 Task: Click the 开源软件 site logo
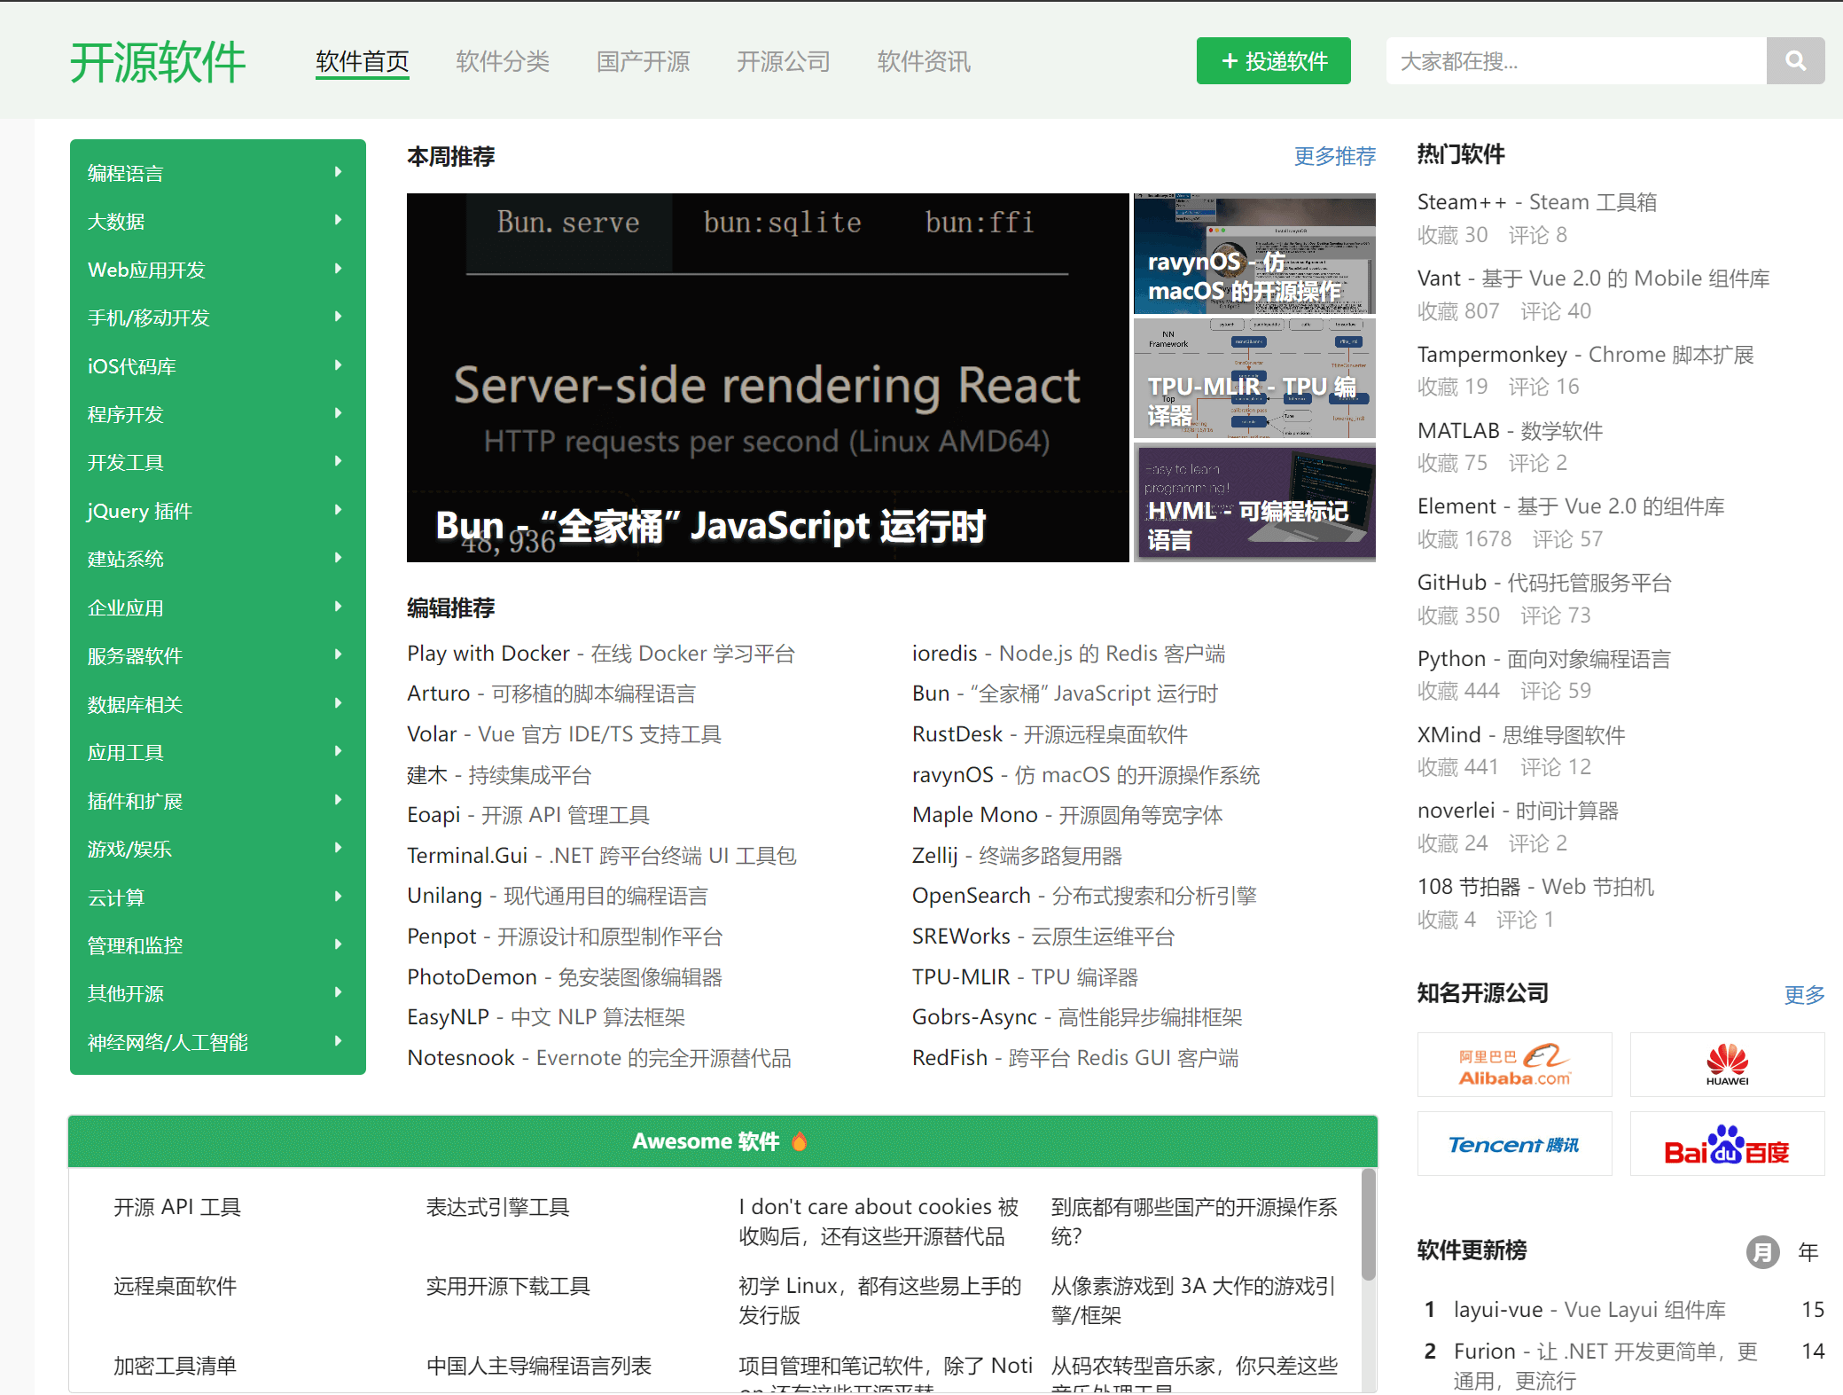tap(158, 62)
